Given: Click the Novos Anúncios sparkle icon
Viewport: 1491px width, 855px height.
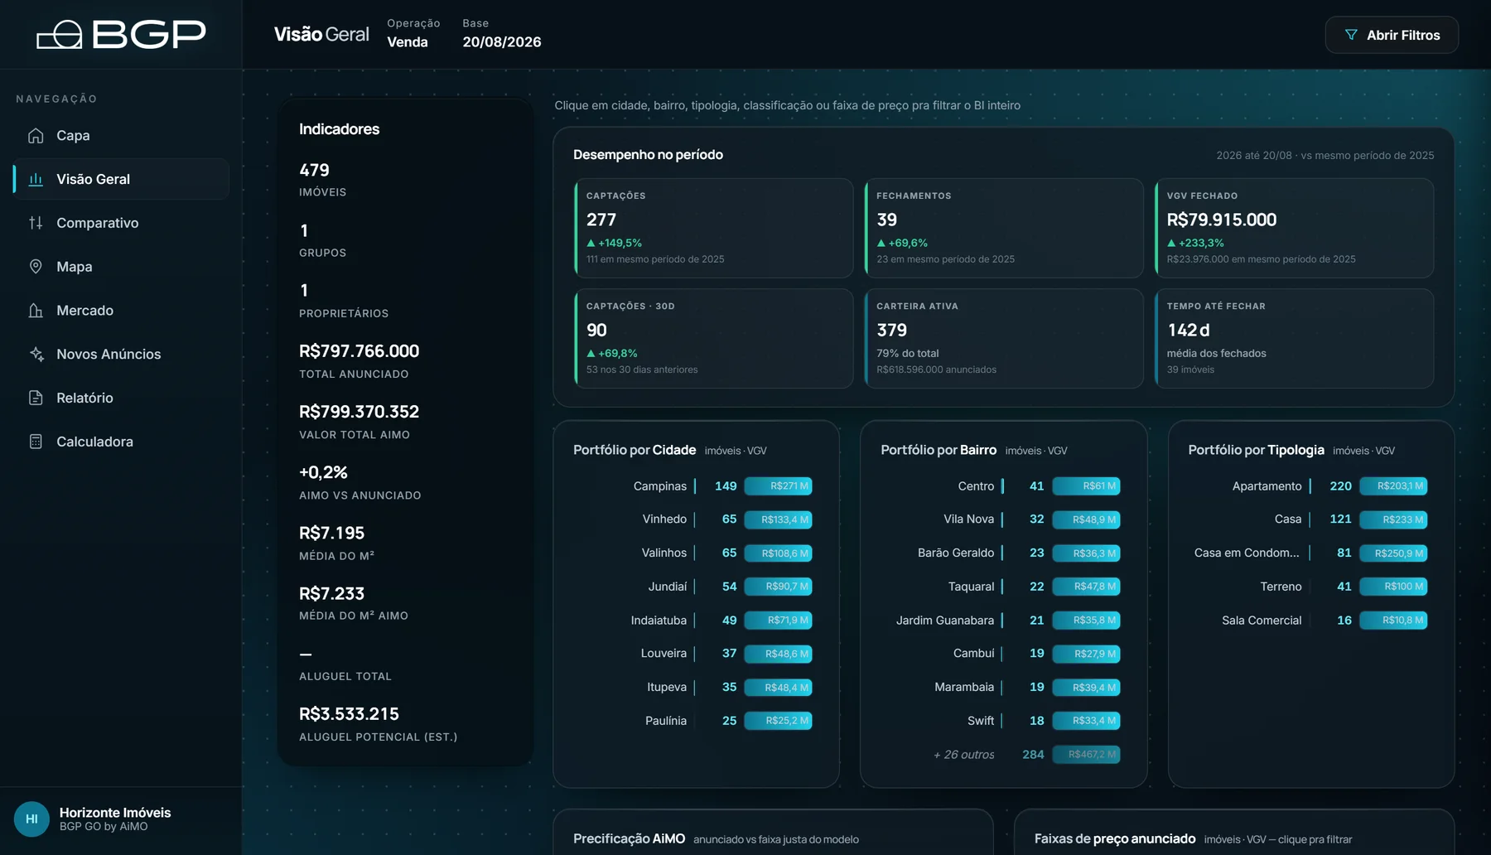Looking at the screenshot, I should [x=36, y=354].
